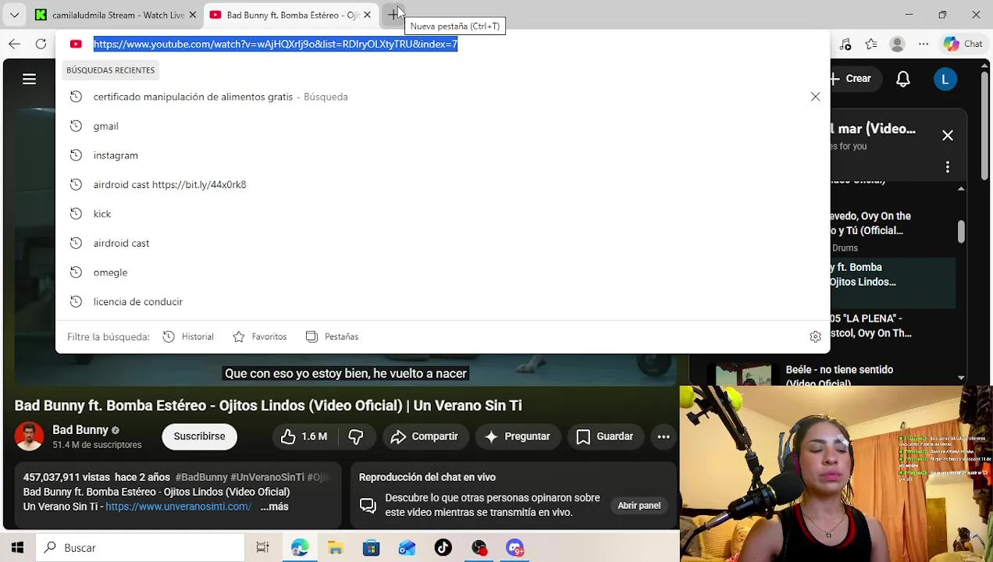Viewport: 993px width, 562px height.
Task: Open File Explorer from the taskbar
Action: (x=336, y=548)
